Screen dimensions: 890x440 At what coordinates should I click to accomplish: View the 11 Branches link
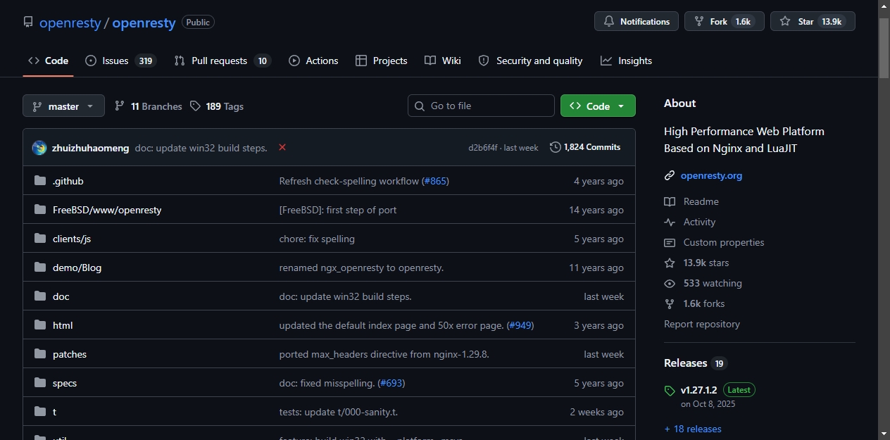(149, 106)
